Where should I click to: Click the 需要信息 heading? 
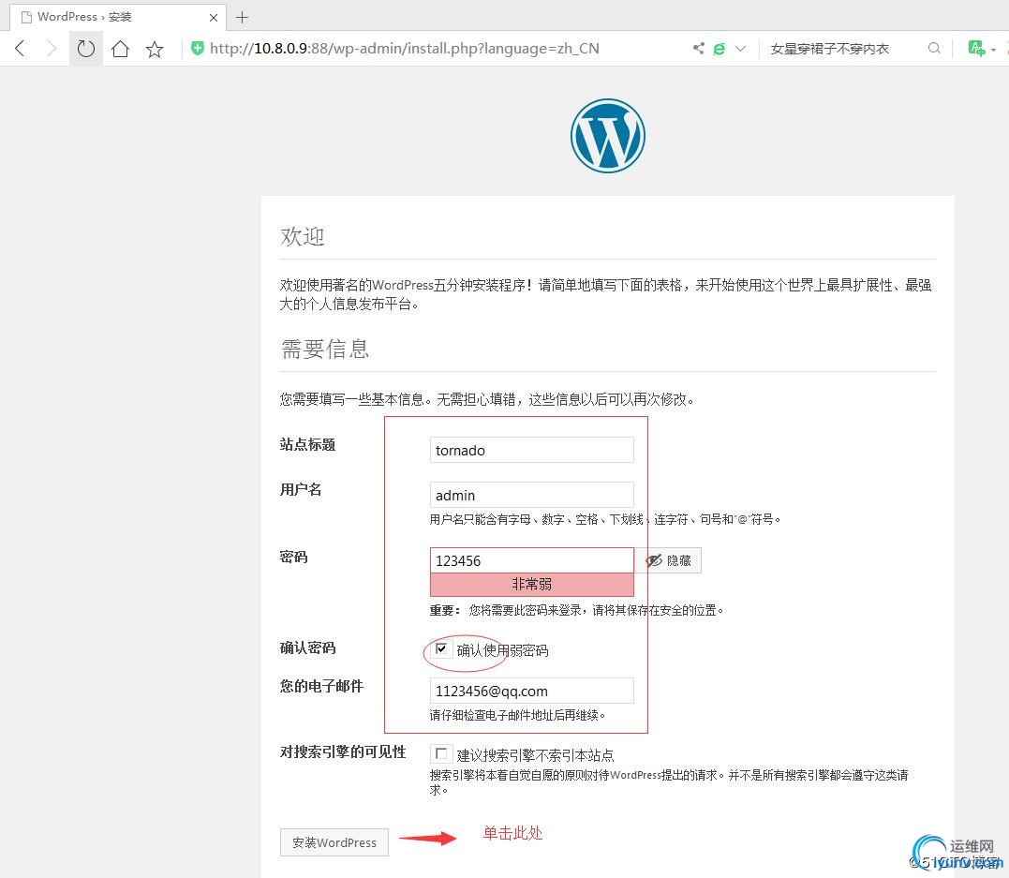[x=325, y=349]
